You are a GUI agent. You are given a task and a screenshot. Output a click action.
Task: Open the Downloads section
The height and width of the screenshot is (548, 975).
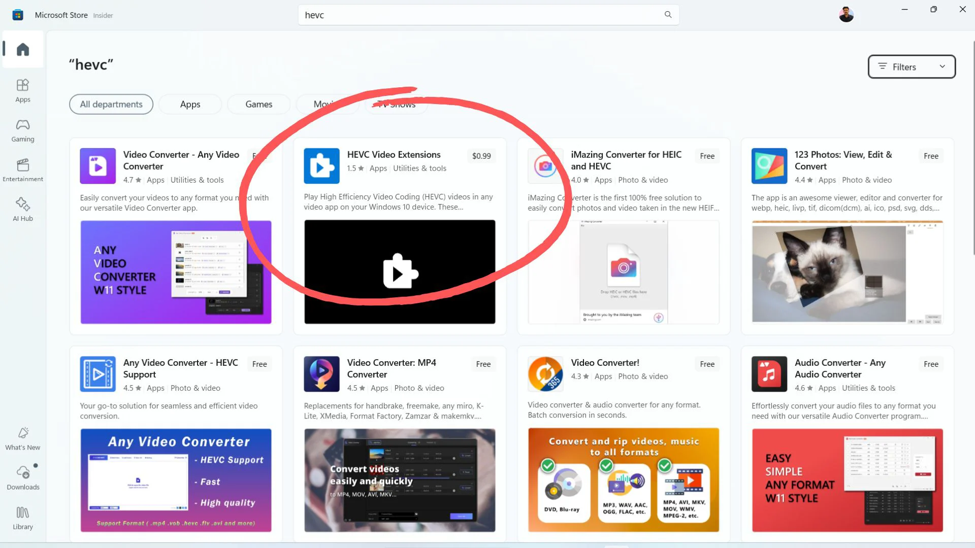(x=22, y=478)
